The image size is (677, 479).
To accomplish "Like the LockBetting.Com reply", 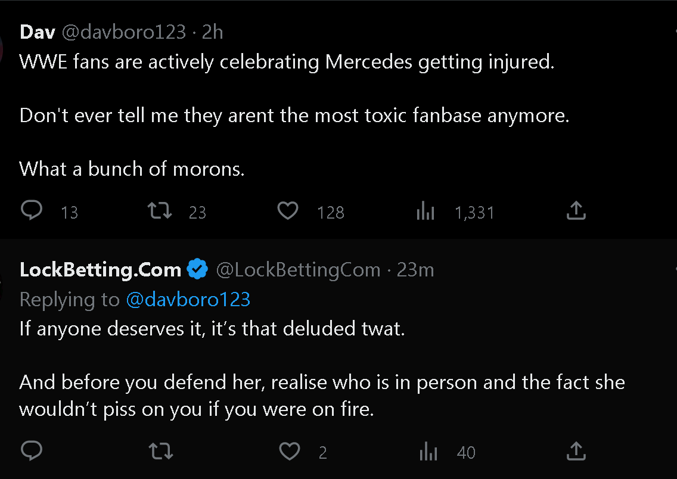I will (x=290, y=451).
